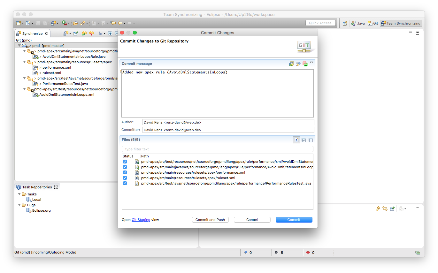Open Synchronize view's synchronize dropdown arrow
The height and width of the screenshot is (273, 438).
pyautogui.click(x=70, y=34)
